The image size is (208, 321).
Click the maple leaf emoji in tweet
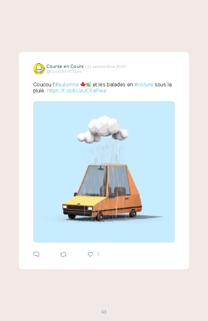coord(82,84)
